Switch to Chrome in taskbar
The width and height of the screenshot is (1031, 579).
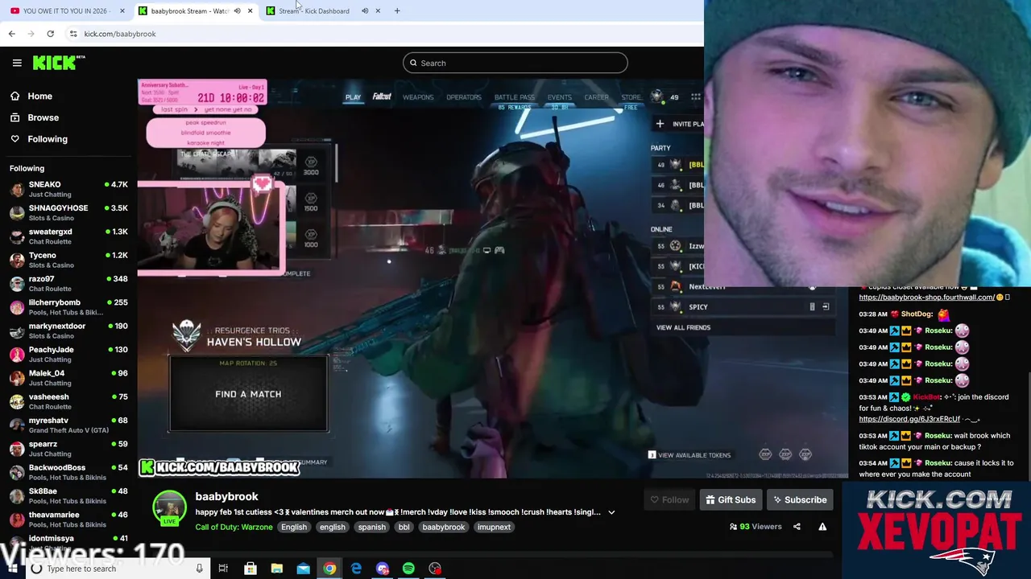point(329,569)
